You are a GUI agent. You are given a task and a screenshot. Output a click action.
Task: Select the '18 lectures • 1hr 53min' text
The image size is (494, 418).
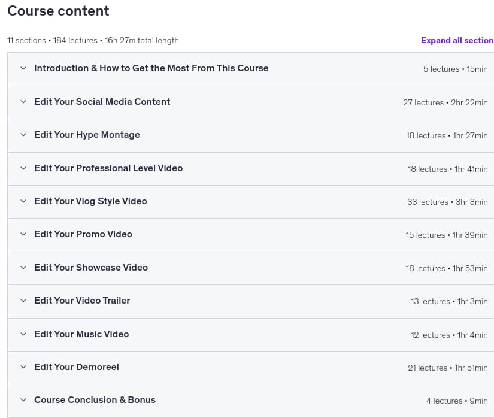pos(447,268)
